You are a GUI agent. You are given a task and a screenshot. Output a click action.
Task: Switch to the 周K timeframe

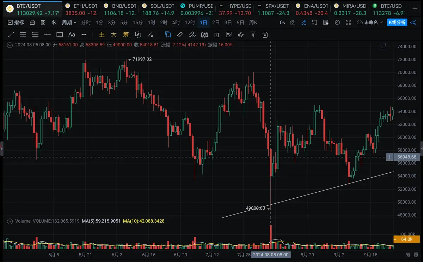(253, 23)
